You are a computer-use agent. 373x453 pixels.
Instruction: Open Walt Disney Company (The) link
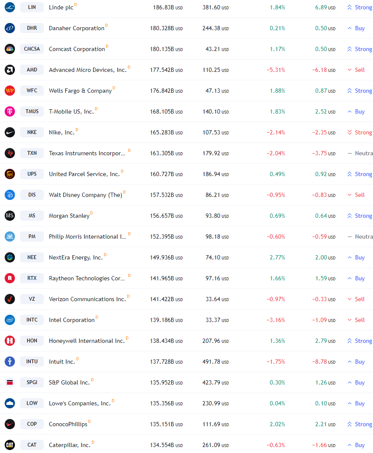coord(85,195)
